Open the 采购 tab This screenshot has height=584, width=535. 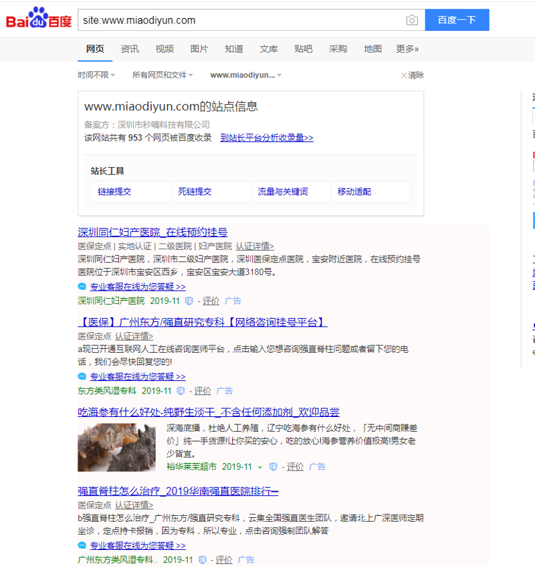[x=338, y=49]
